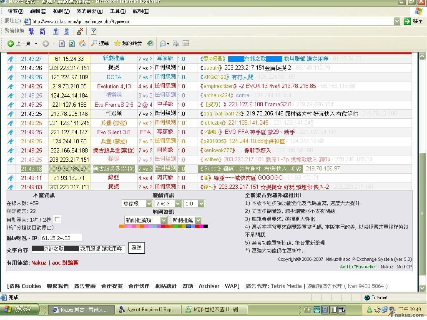Click the padlock with red X icon

(80, 31)
